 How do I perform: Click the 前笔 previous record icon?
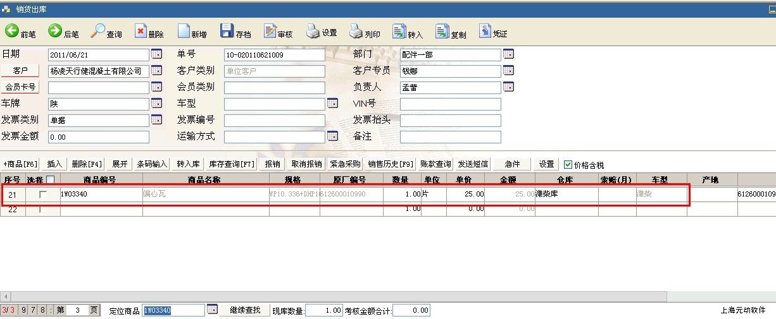tap(12, 31)
